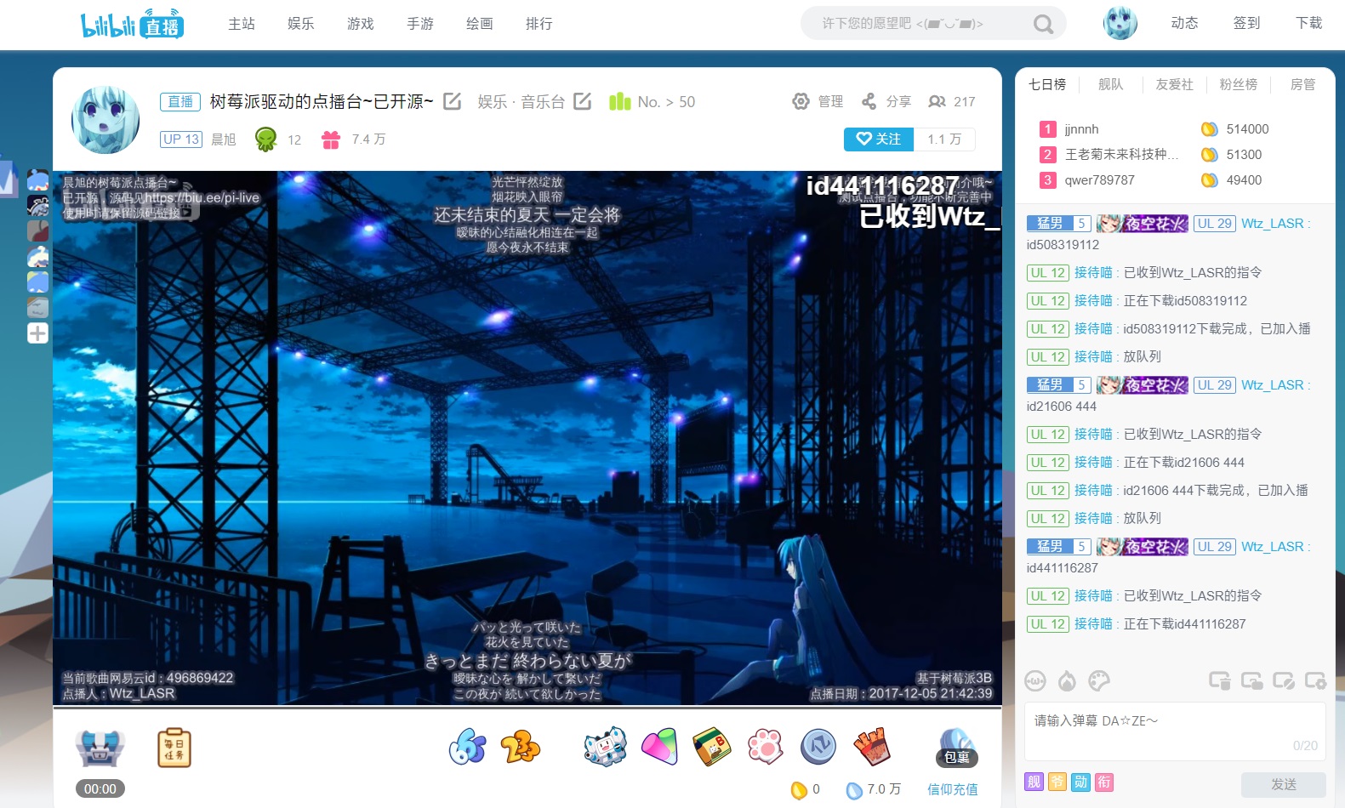Send the french fries gift
This screenshot has height=808, width=1345.
tap(872, 747)
